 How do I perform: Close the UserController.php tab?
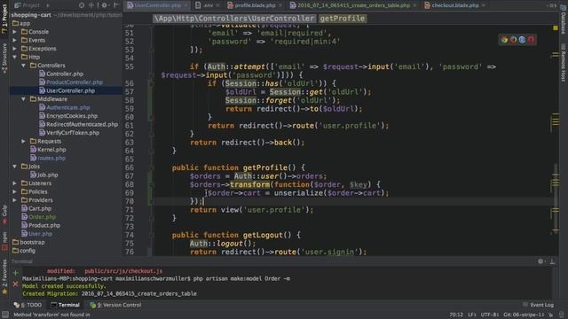coord(185,5)
